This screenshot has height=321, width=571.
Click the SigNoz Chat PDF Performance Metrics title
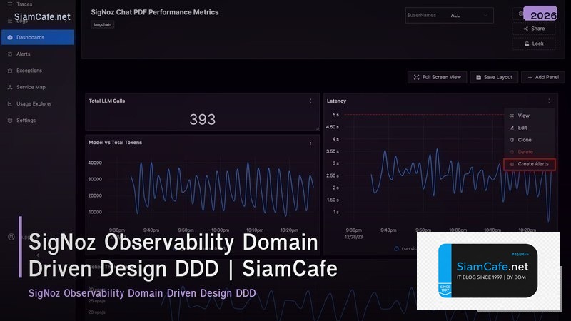pyautogui.click(x=155, y=12)
